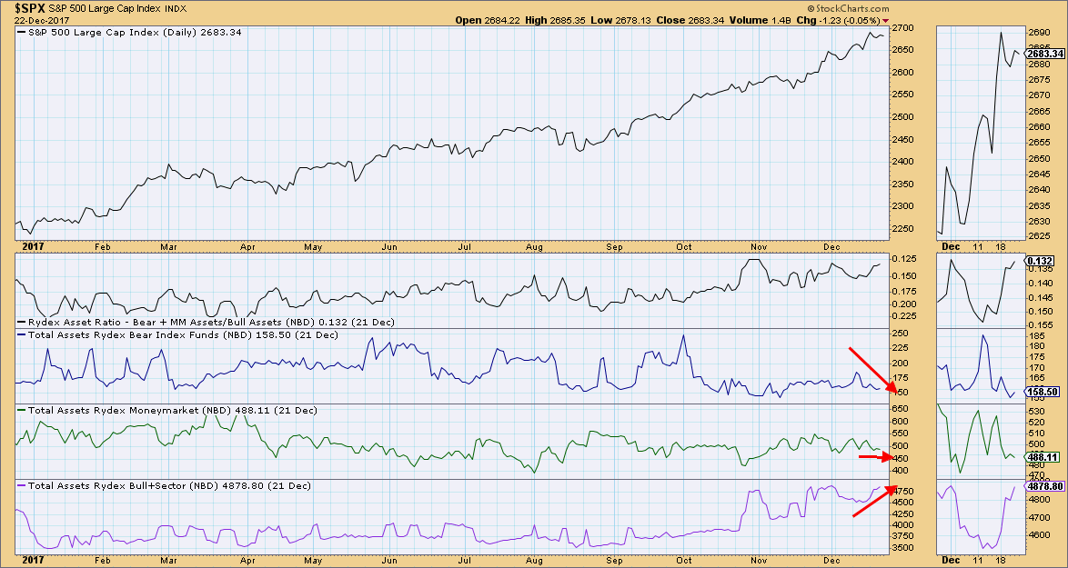Click the 4878.80 bull+sector value tag
The height and width of the screenshot is (568, 1068).
pyautogui.click(x=1045, y=486)
